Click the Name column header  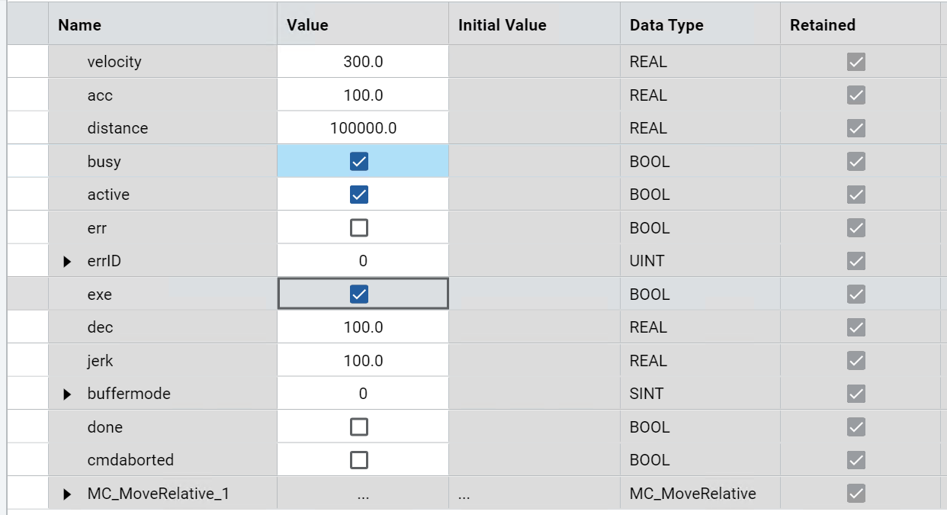click(x=79, y=25)
